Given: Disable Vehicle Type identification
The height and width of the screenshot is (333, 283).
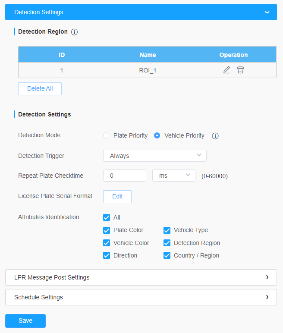Looking at the screenshot, I should click(x=167, y=230).
